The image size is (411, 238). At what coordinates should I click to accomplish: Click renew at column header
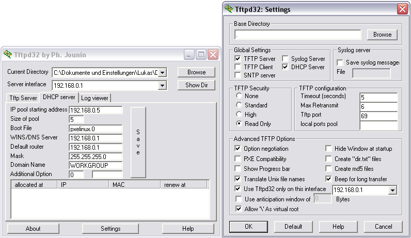[x=184, y=184]
